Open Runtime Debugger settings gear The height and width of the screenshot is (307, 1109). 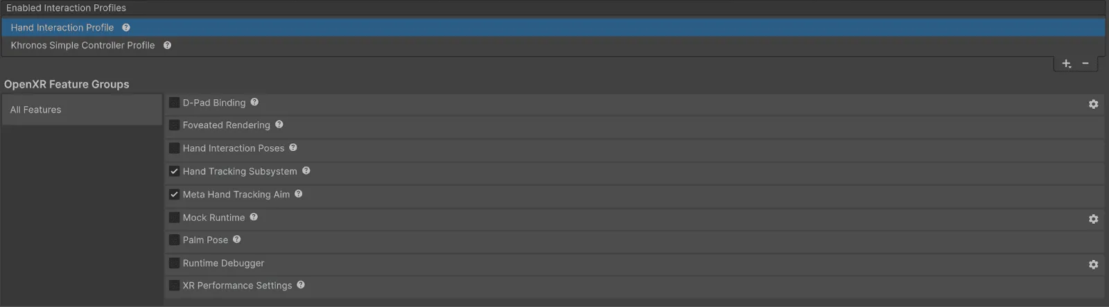[x=1093, y=265]
